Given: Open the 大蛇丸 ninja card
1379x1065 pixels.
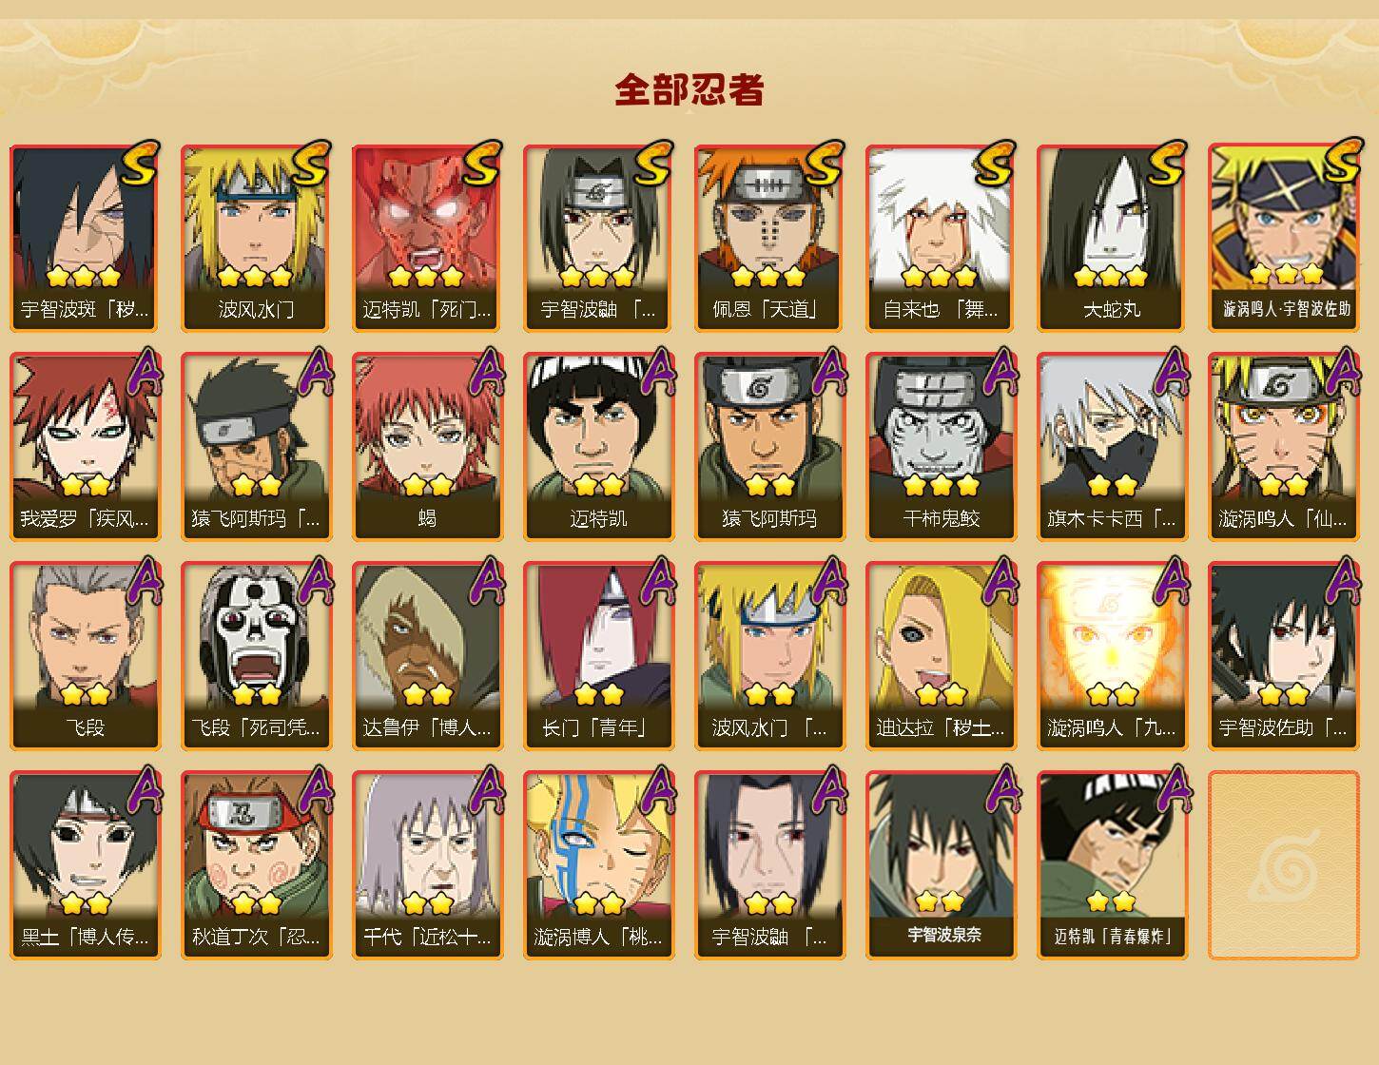Looking at the screenshot, I should tap(1112, 238).
